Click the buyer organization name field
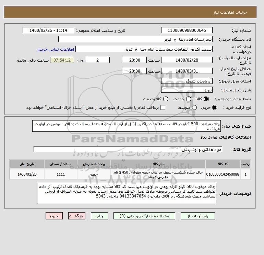Screen dimensions: 264x255 (135, 39)
